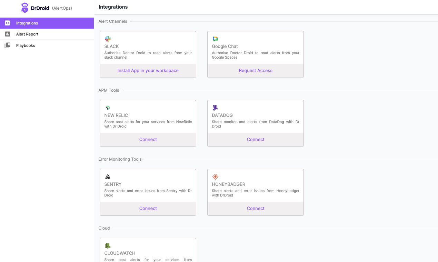Image resolution: width=438 pixels, height=262 pixels.
Task: Open the CloudWatch integration card
Action: tap(148, 250)
